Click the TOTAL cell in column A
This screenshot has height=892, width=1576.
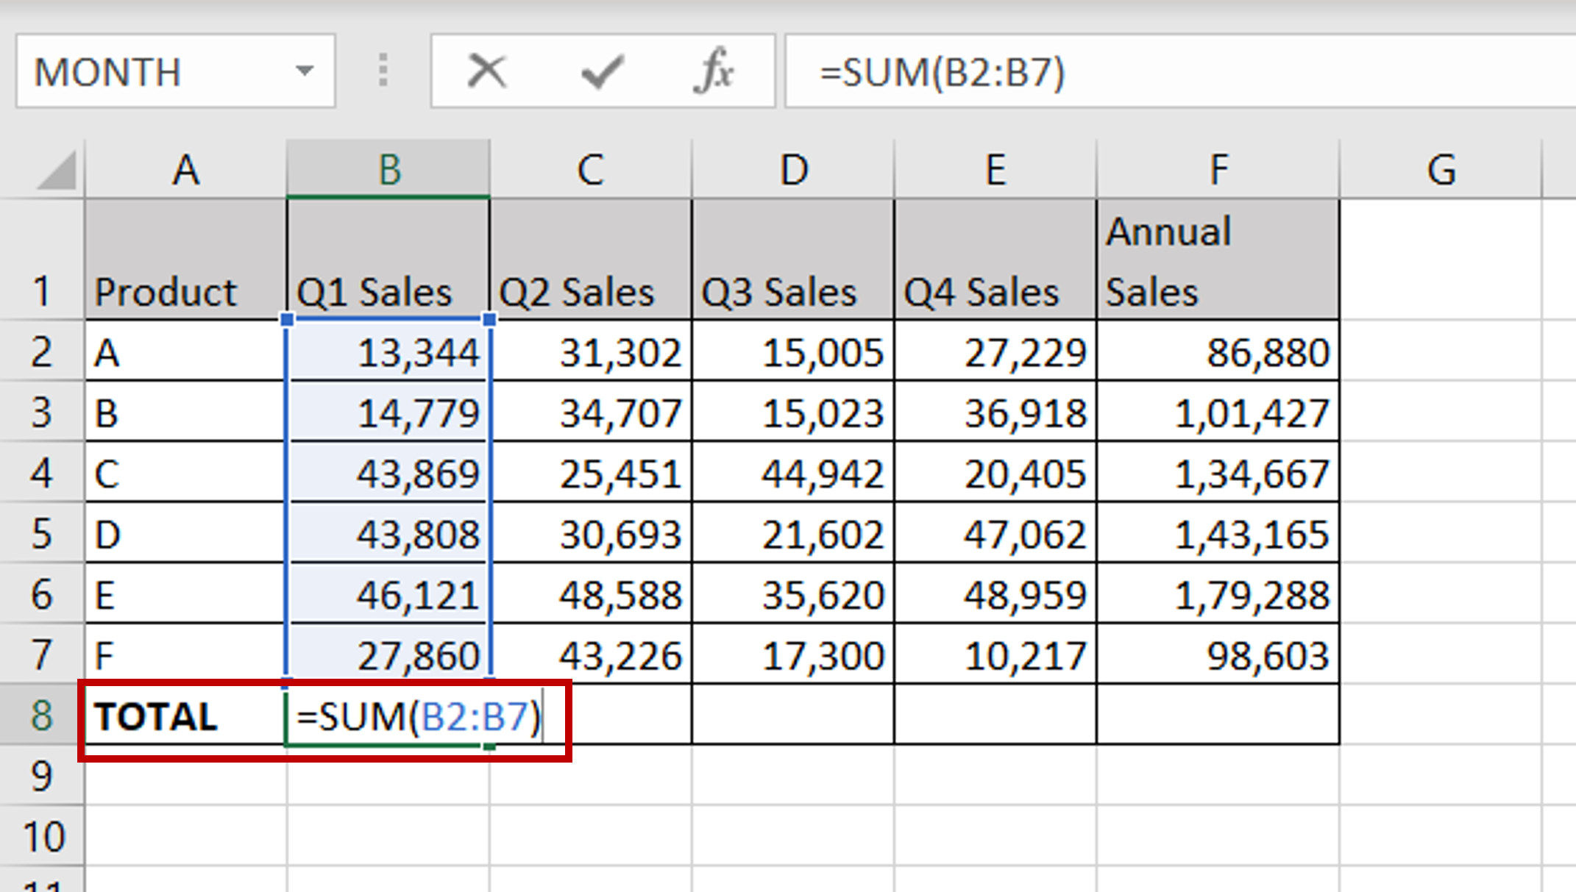[x=184, y=717]
